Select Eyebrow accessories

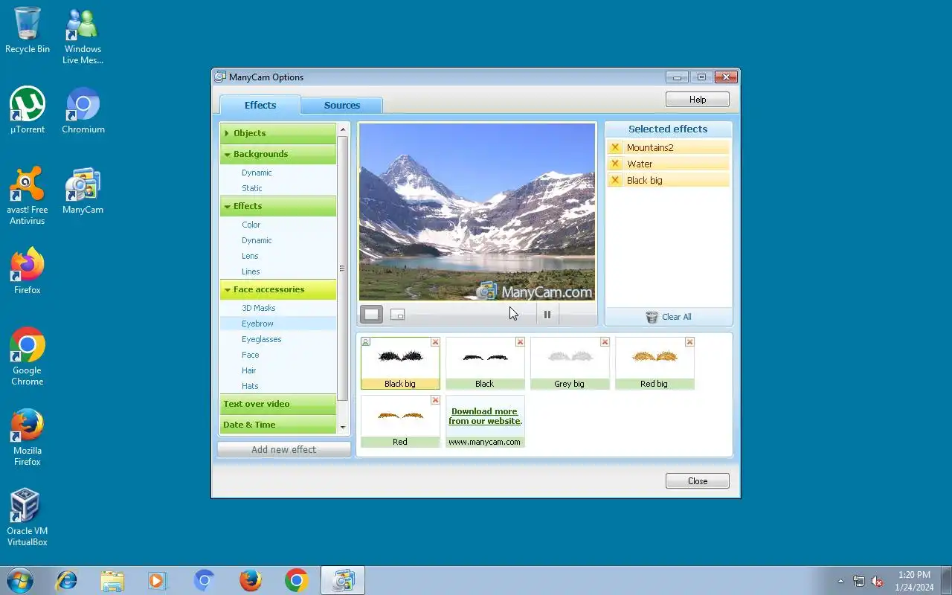pos(278,324)
